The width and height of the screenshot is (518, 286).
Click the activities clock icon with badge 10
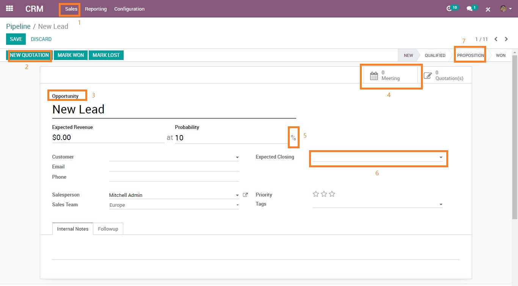449,9
